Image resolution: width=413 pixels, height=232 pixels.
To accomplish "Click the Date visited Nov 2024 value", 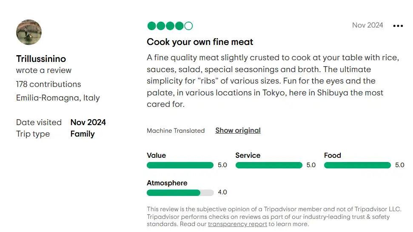I will [x=88, y=122].
